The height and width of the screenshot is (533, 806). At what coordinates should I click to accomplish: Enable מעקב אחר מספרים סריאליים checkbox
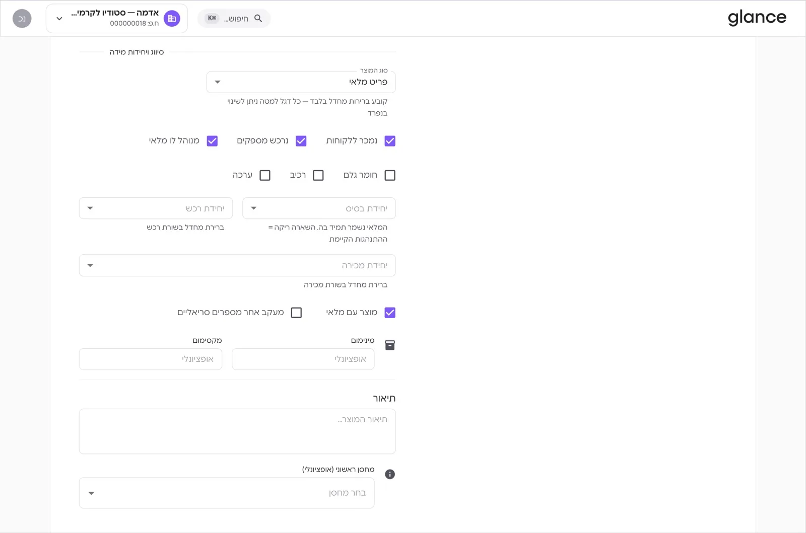tap(297, 313)
